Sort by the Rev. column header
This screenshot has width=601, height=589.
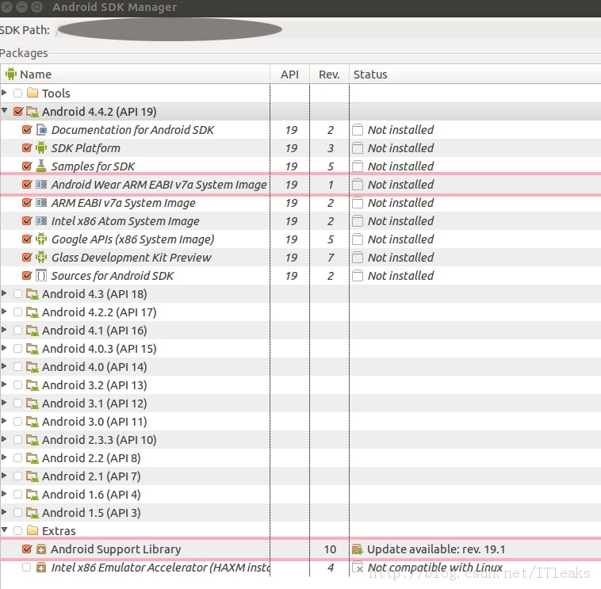coord(329,74)
